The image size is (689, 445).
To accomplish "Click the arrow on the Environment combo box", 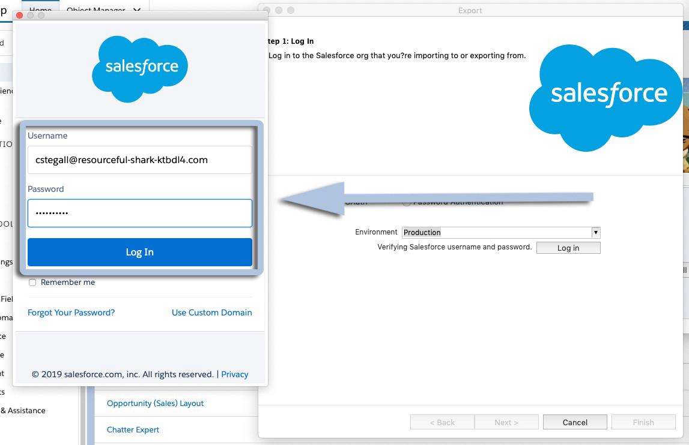I will tap(595, 232).
